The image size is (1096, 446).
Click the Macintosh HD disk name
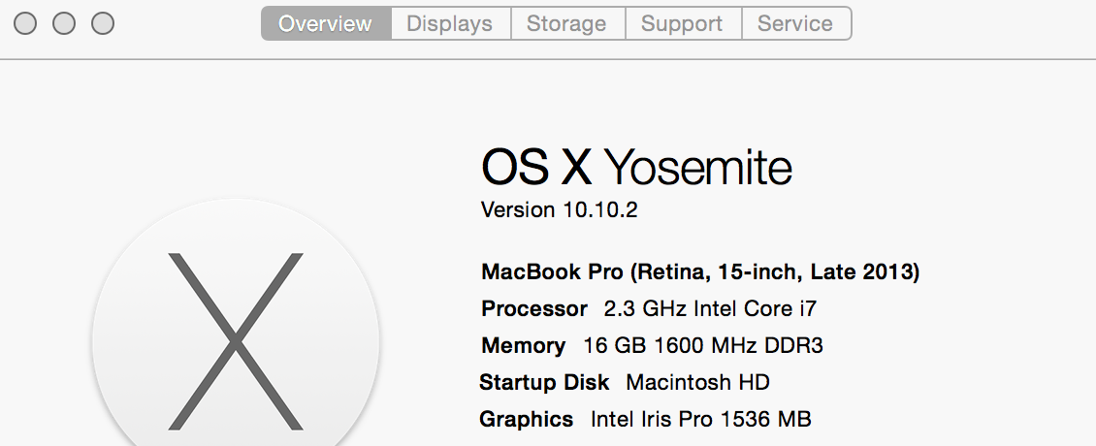tap(697, 383)
